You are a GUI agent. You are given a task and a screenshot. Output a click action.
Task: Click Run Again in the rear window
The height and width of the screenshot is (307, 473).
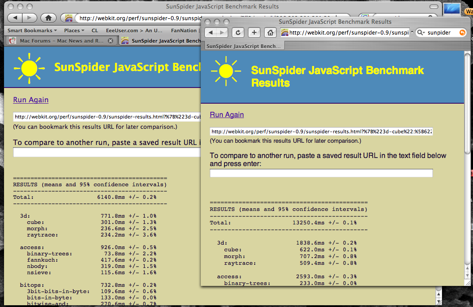point(31,100)
